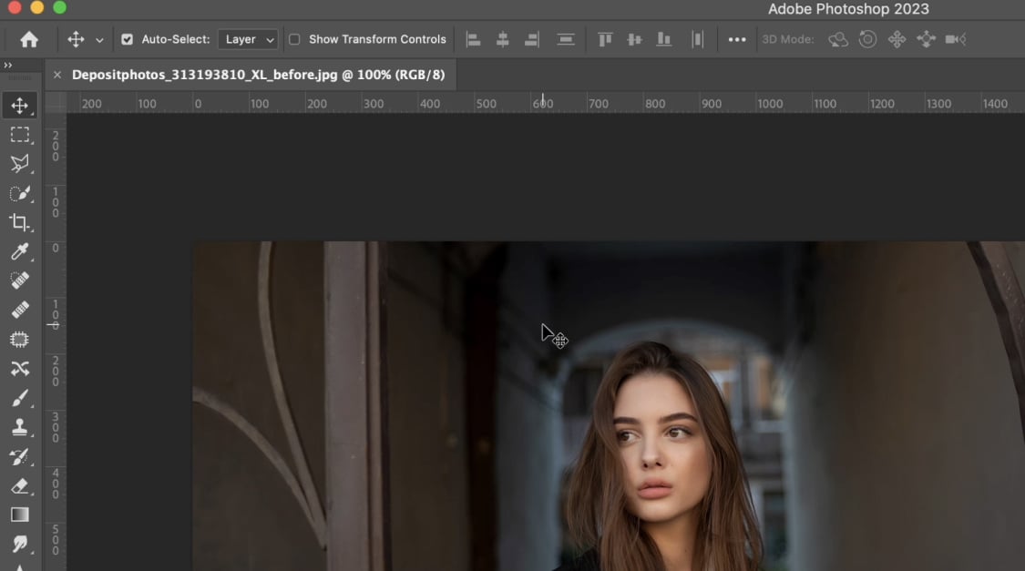Select the Gradient tool
This screenshot has width=1025, height=571.
pos(20,515)
